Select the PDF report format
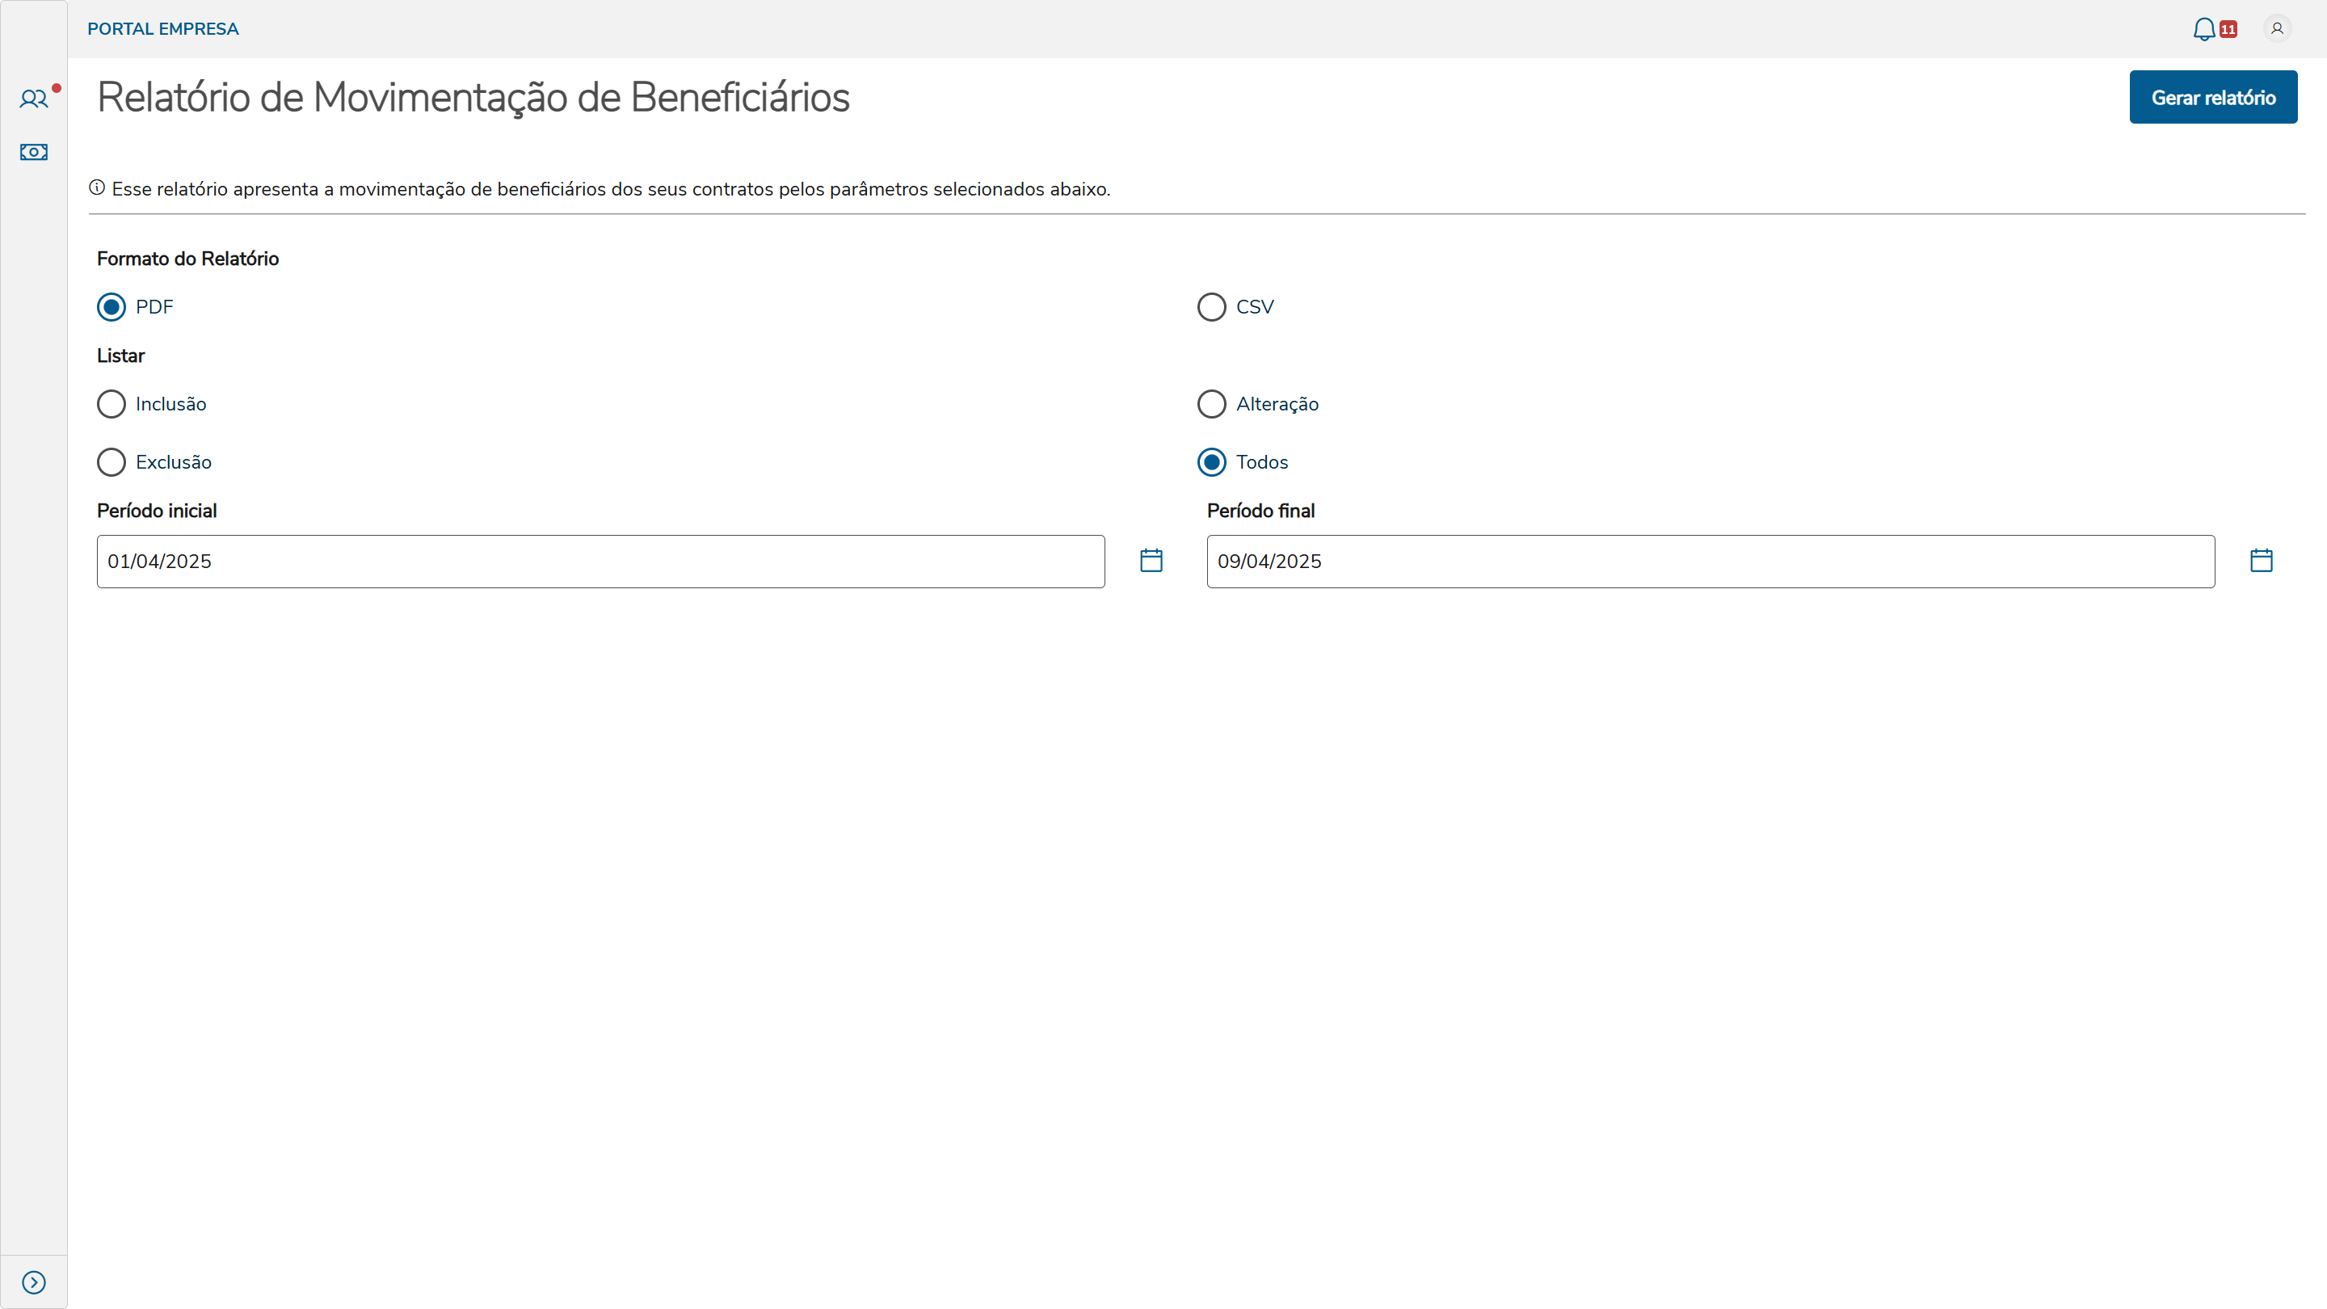This screenshot has height=1309, width=2327. coord(112,307)
